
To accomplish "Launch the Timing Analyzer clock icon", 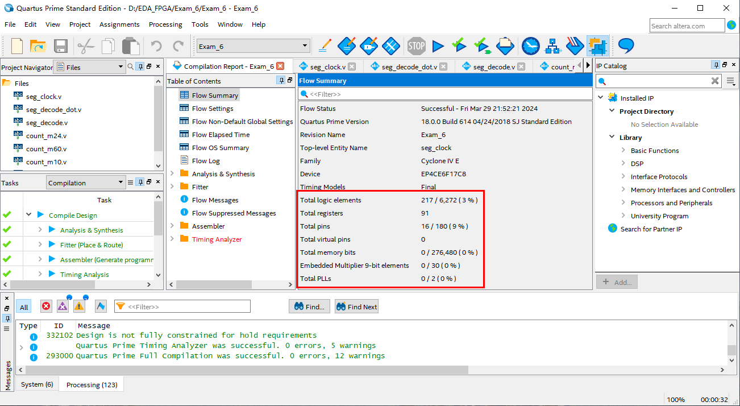I will click(531, 46).
